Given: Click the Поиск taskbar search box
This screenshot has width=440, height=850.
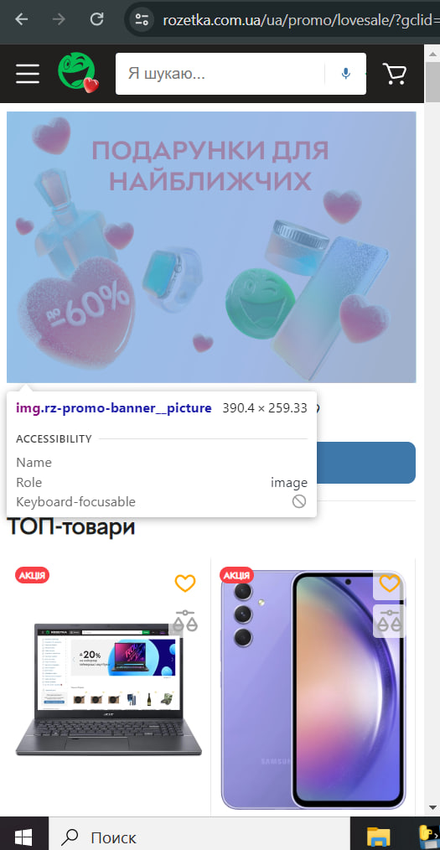Looking at the screenshot, I should [199, 837].
